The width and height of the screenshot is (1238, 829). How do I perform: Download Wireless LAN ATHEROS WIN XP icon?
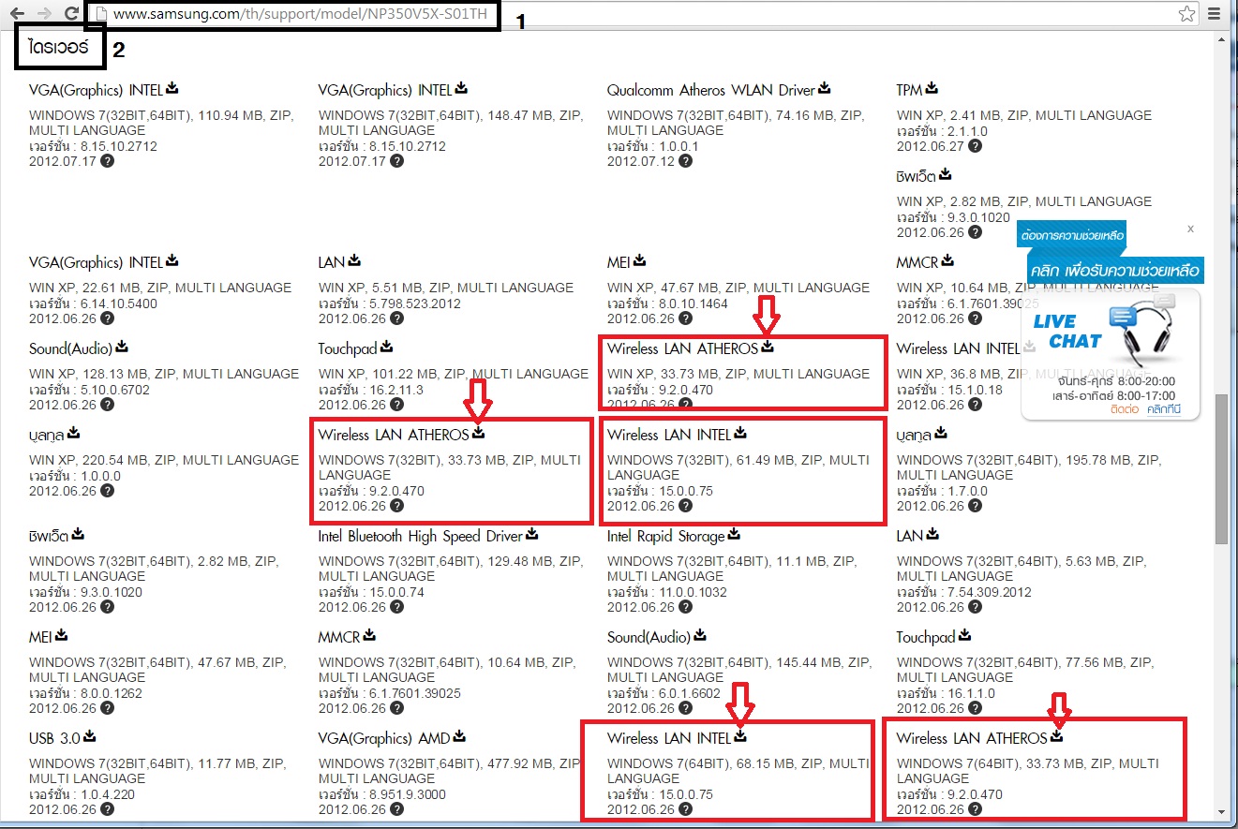tap(768, 348)
